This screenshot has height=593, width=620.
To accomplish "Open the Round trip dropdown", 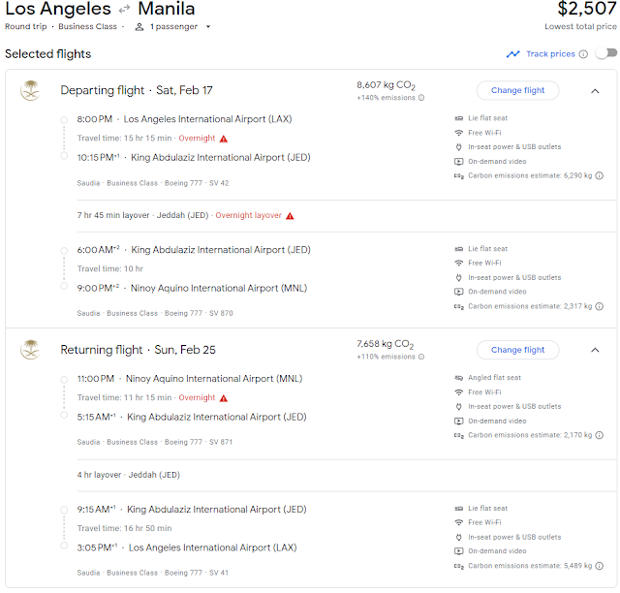I will [29, 27].
